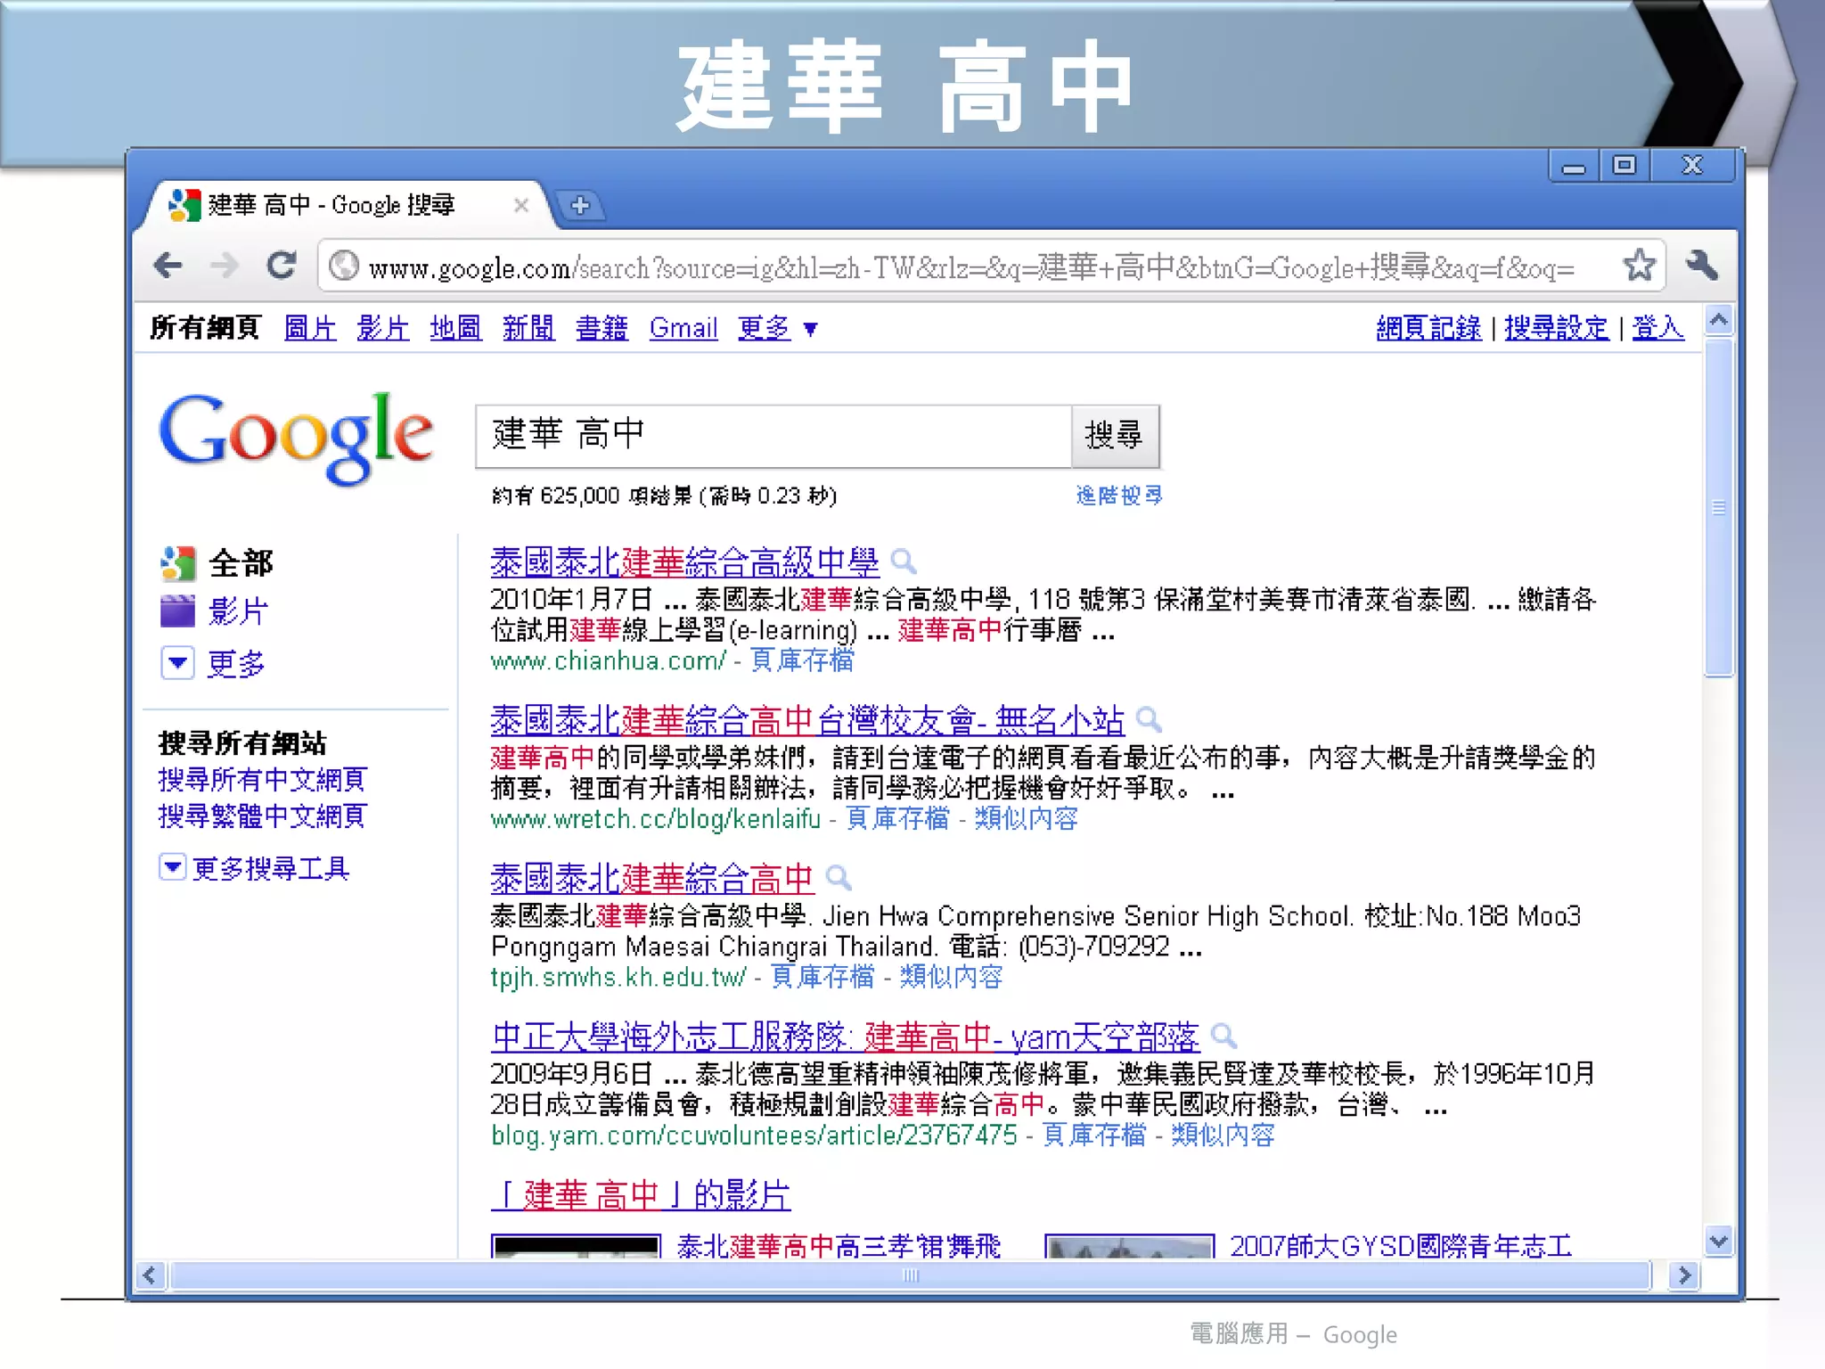The width and height of the screenshot is (1825, 1369).
Task: Click the horizontal scroll right arrow
Action: pyautogui.click(x=1684, y=1275)
